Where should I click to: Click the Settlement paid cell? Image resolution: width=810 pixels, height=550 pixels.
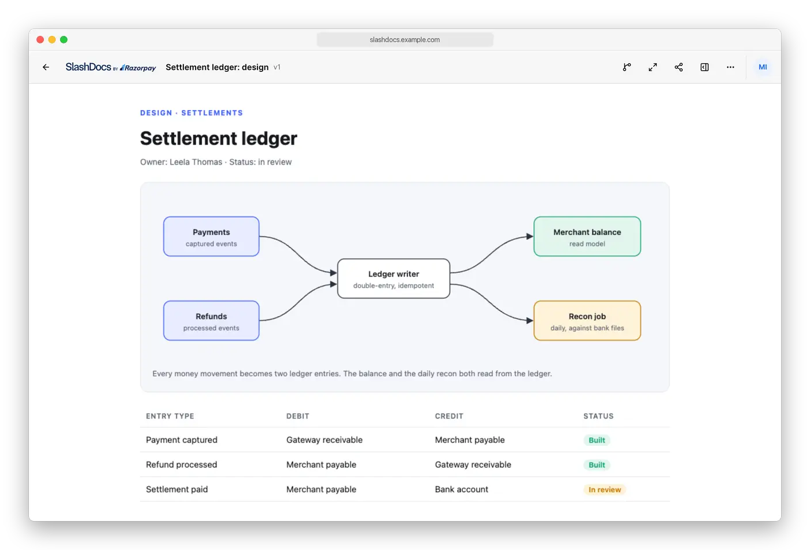(x=177, y=490)
